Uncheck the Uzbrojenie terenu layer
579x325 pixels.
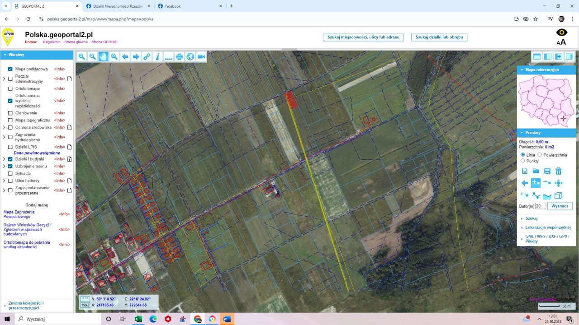coord(10,166)
